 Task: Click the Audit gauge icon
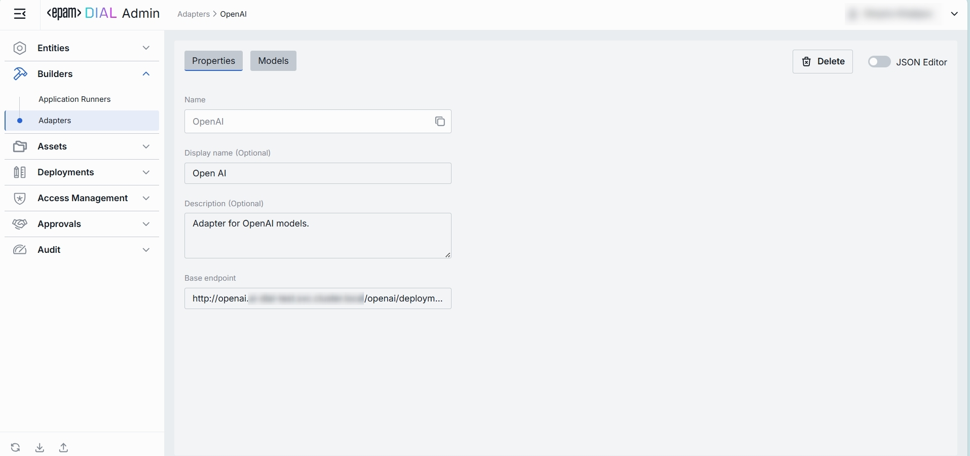[20, 250]
